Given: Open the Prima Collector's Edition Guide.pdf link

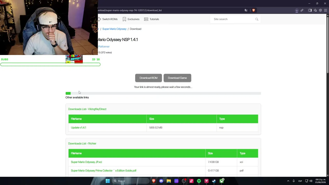Looking at the screenshot, I should (x=104, y=171).
